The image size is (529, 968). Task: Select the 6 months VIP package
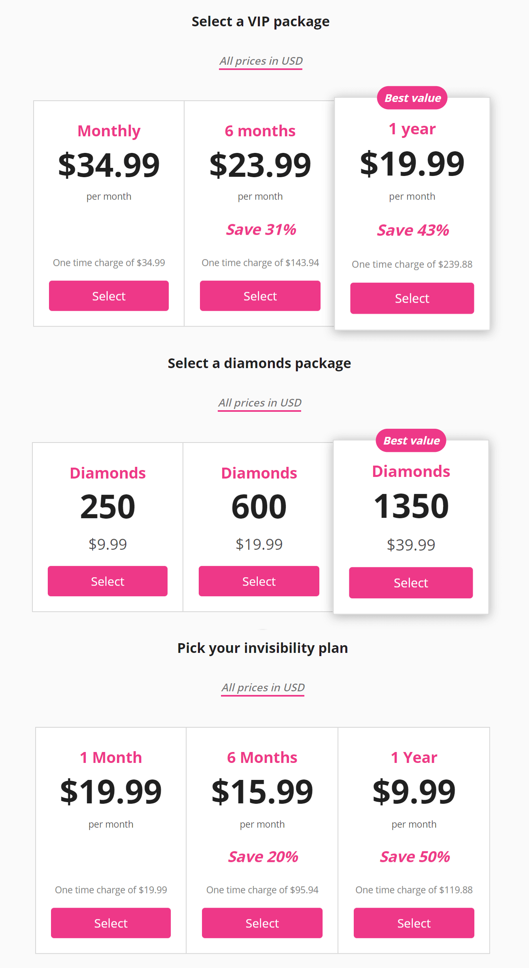[x=260, y=296]
